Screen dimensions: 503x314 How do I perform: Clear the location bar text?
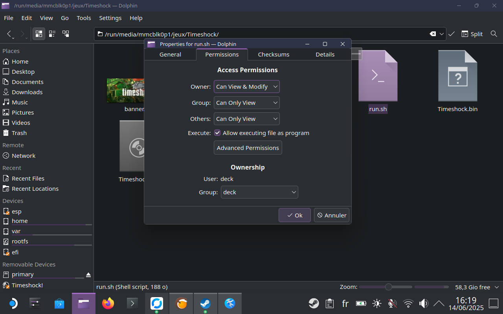point(433,34)
